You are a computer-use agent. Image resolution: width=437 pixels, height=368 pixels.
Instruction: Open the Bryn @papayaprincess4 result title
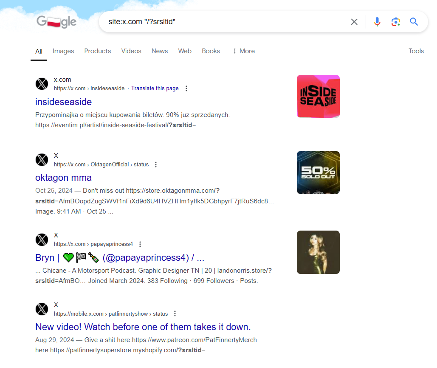click(x=120, y=257)
